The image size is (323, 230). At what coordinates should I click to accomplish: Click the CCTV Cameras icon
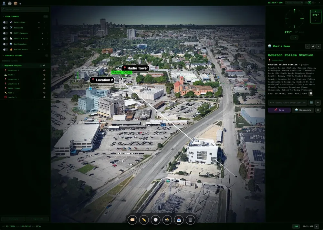tap(11, 33)
